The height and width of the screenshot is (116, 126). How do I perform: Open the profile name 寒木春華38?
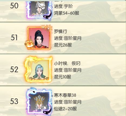click(x=65, y=95)
